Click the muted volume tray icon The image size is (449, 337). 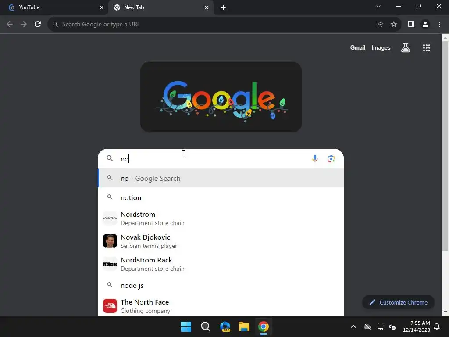coord(392,326)
